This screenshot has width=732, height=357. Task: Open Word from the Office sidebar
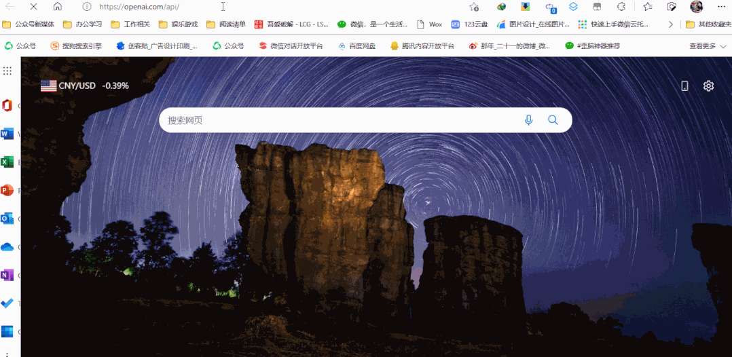point(7,134)
